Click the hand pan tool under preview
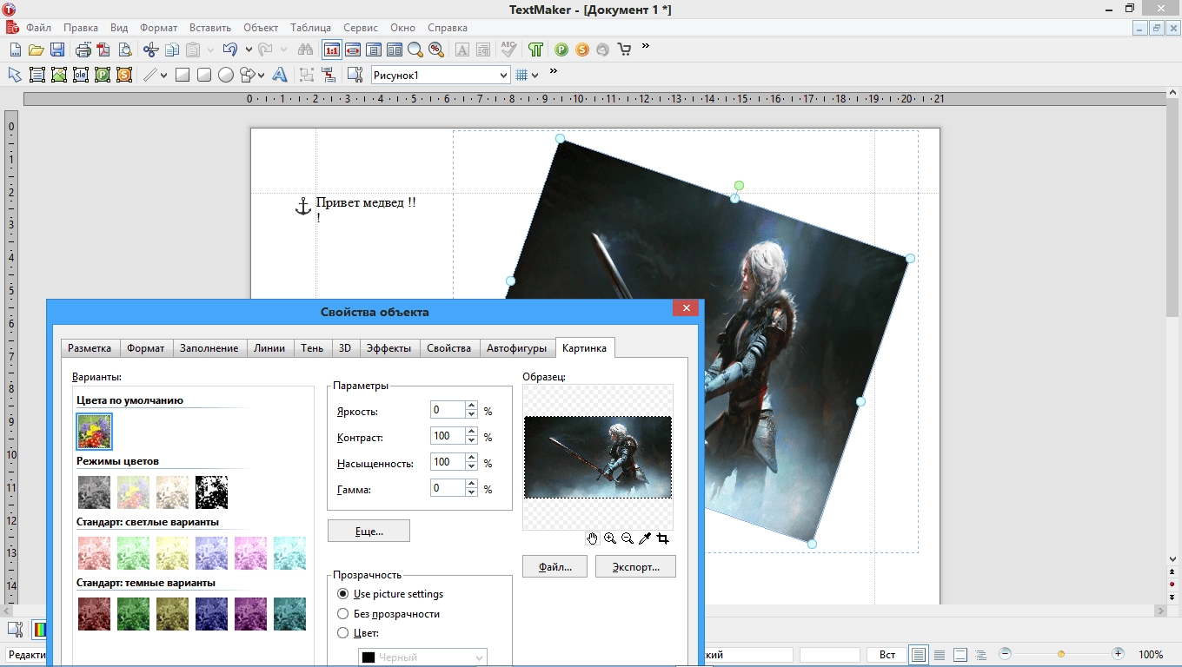This screenshot has width=1182, height=667. click(x=593, y=538)
